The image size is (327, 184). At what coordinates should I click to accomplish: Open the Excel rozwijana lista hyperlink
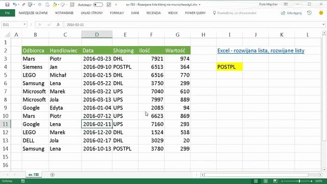261,51
